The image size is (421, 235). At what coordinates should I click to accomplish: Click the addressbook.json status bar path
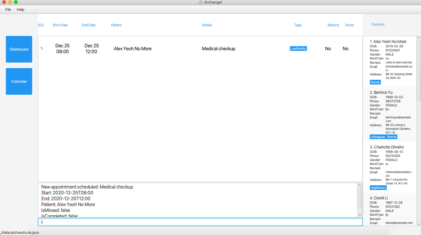coord(20,233)
